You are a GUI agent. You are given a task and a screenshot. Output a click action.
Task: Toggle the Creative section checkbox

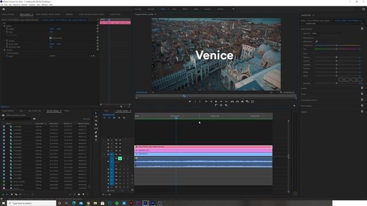click(x=362, y=88)
